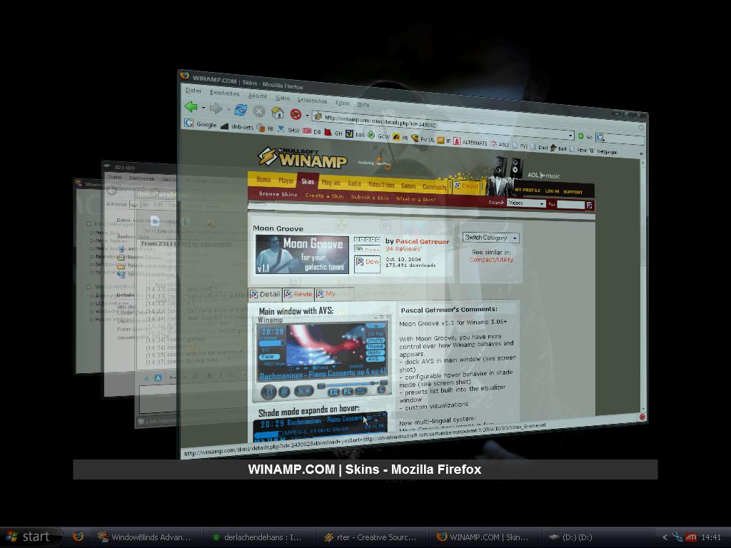The image size is (731, 548).
Task: Open the Gehe menu in Firefox
Action: tap(283, 98)
